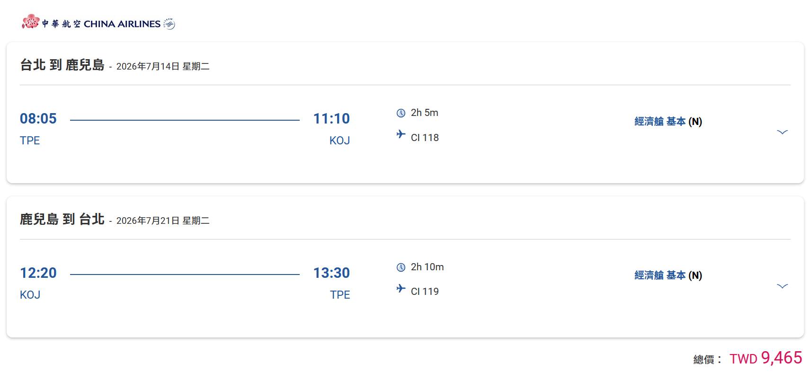Click the 13:30 arrival time at TPE
The width and height of the screenshot is (811, 381).
331,273
